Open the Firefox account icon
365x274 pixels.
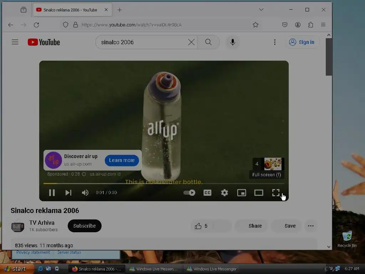click(x=298, y=25)
